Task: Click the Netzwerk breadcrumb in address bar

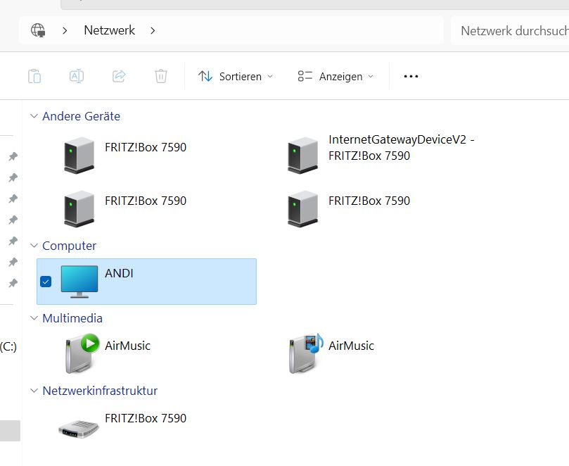Action: pyautogui.click(x=109, y=30)
